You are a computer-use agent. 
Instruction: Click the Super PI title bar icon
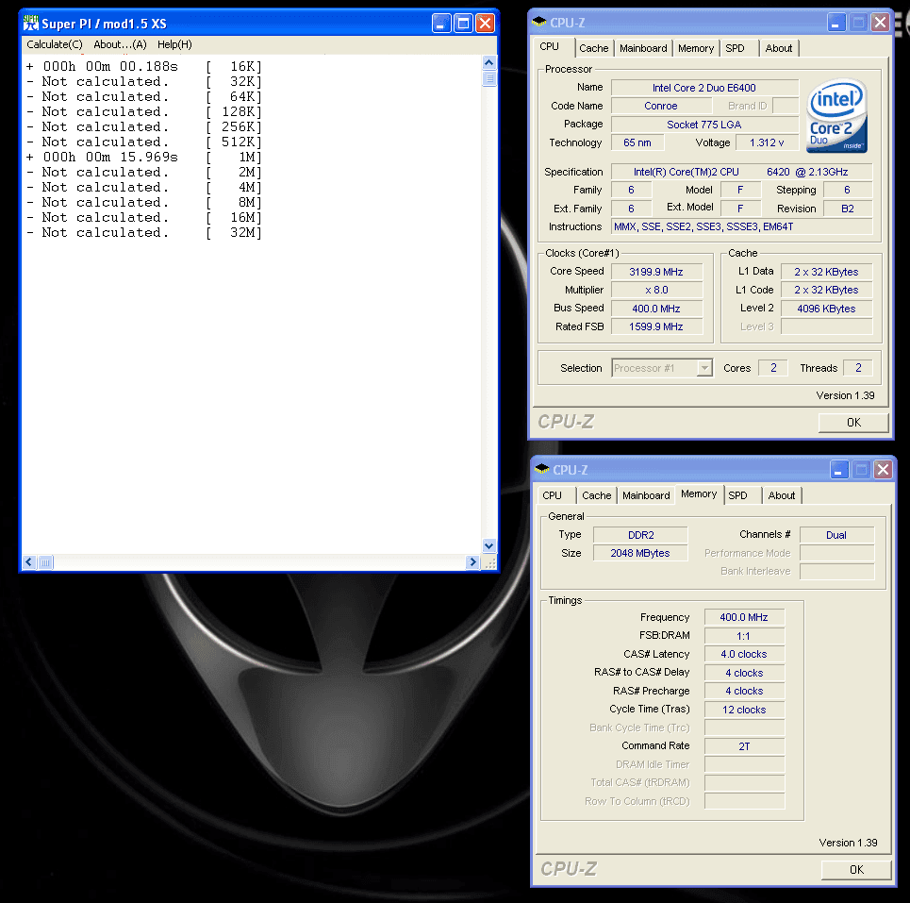click(x=31, y=24)
